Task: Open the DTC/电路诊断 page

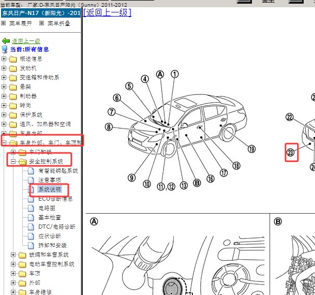Action: 57,227
